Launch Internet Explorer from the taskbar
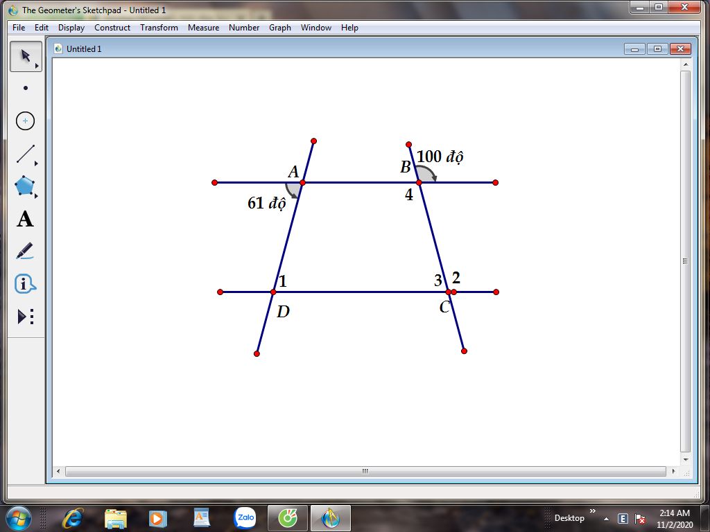 (73, 518)
